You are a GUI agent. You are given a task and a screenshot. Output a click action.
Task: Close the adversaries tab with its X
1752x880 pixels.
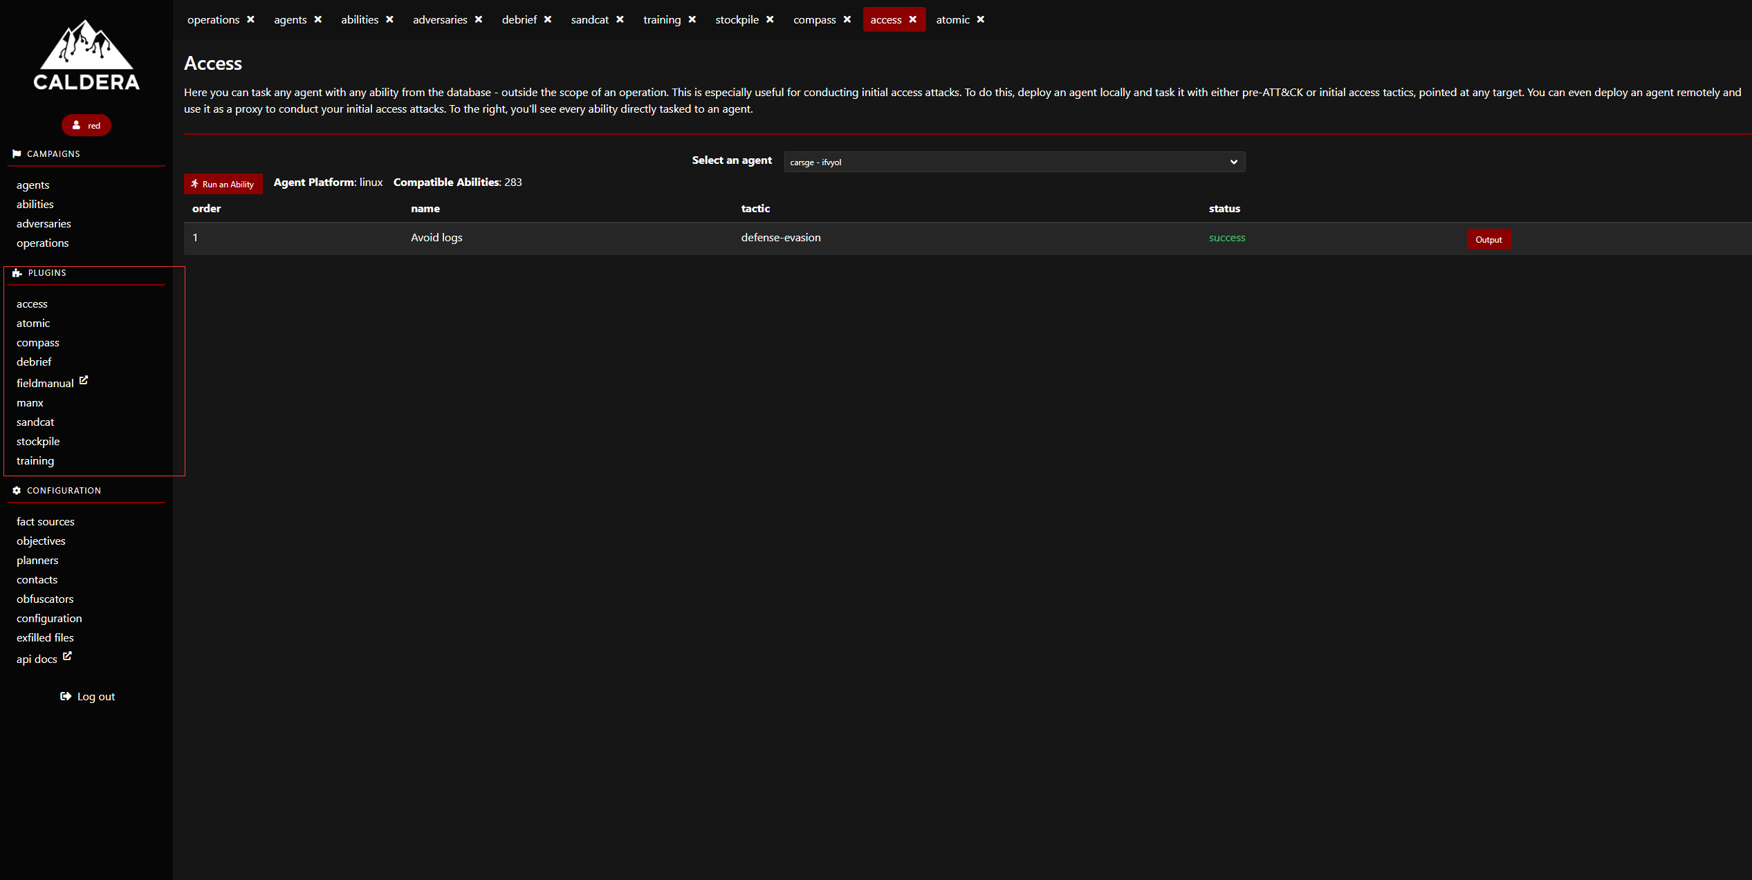[479, 19]
